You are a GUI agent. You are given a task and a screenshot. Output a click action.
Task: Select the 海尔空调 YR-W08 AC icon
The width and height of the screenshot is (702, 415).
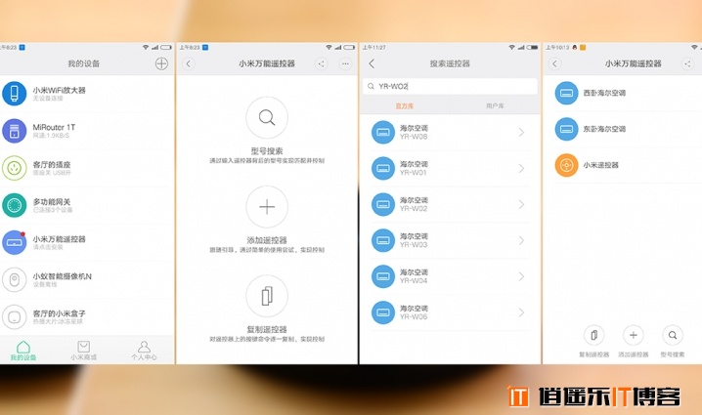[x=383, y=133]
